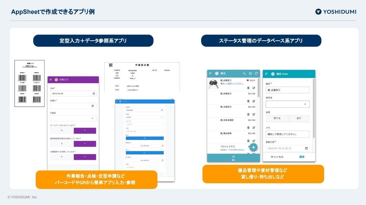The width and height of the screenshot is (366, 205).
Task: Click the 更新日時 field showing 2023/07/18 10:30:12
Action: pyautogui.click(x=288, y=148)
